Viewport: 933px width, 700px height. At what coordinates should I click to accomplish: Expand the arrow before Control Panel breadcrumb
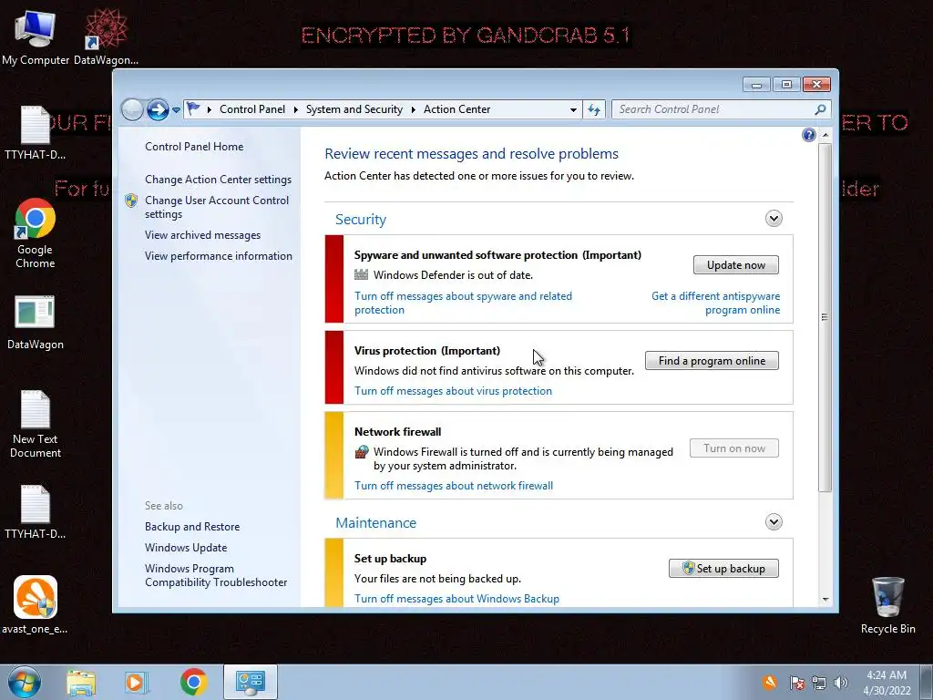(210, 109)
